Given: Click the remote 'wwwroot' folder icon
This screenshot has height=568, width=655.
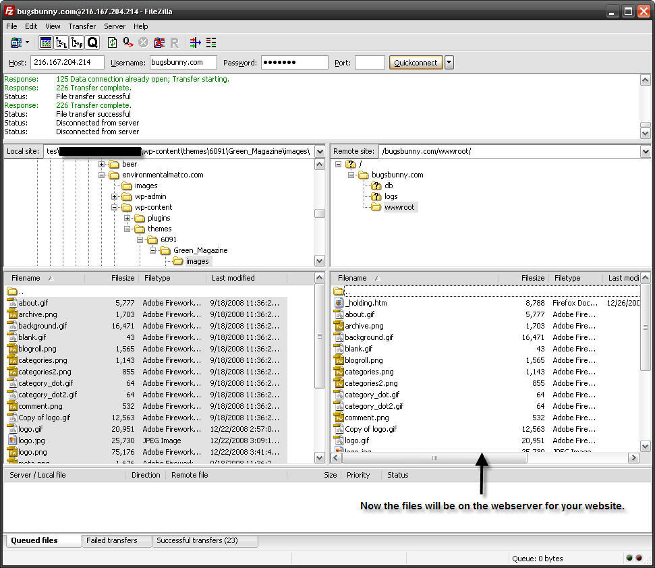Looking at the screenshot, I should point(376,207).
